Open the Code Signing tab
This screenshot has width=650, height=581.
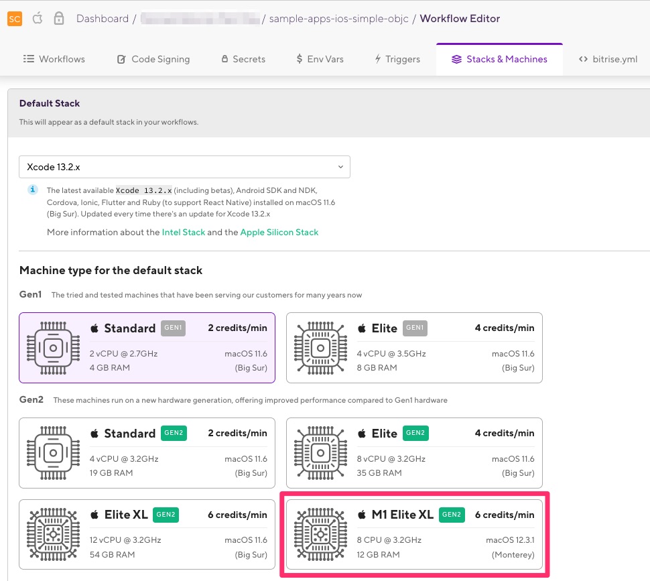click(153, 59)
